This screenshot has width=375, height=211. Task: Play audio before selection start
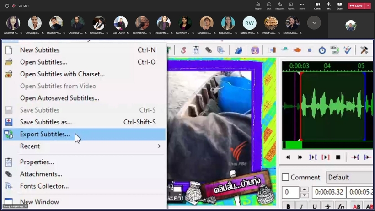355,157
